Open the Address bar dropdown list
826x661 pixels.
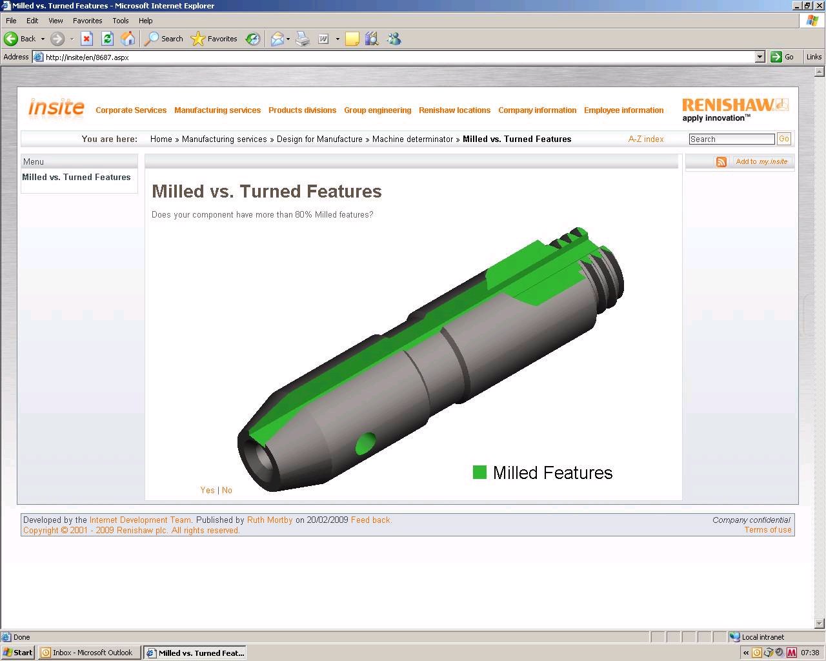point(760,57)
